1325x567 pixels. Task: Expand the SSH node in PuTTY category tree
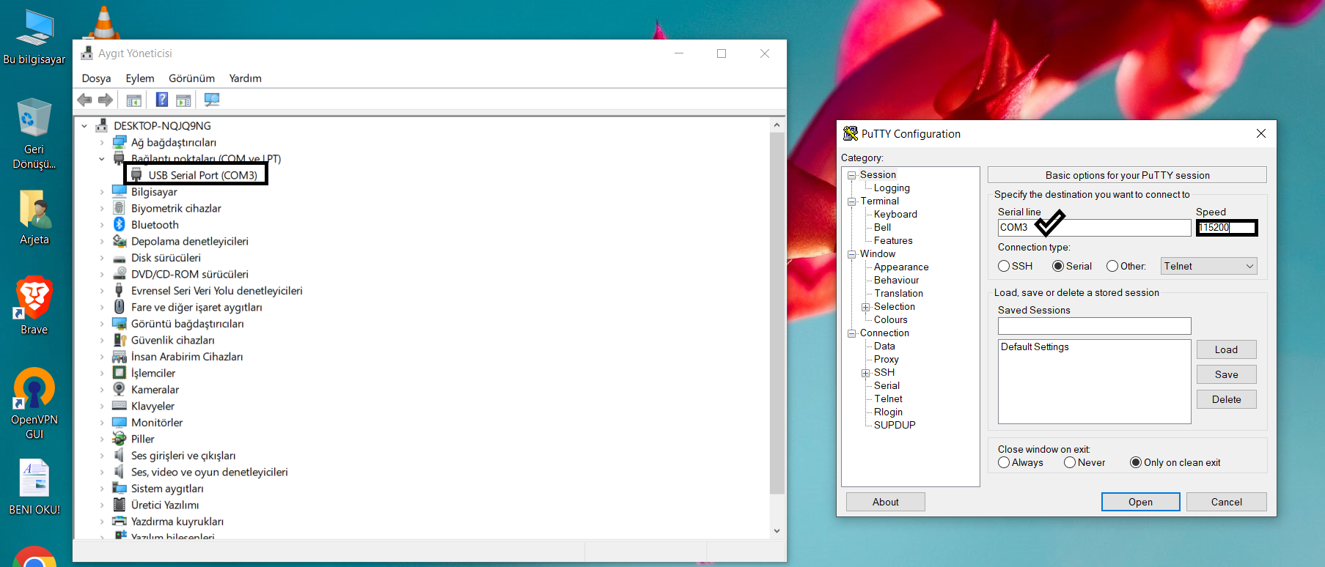point(865,373)
